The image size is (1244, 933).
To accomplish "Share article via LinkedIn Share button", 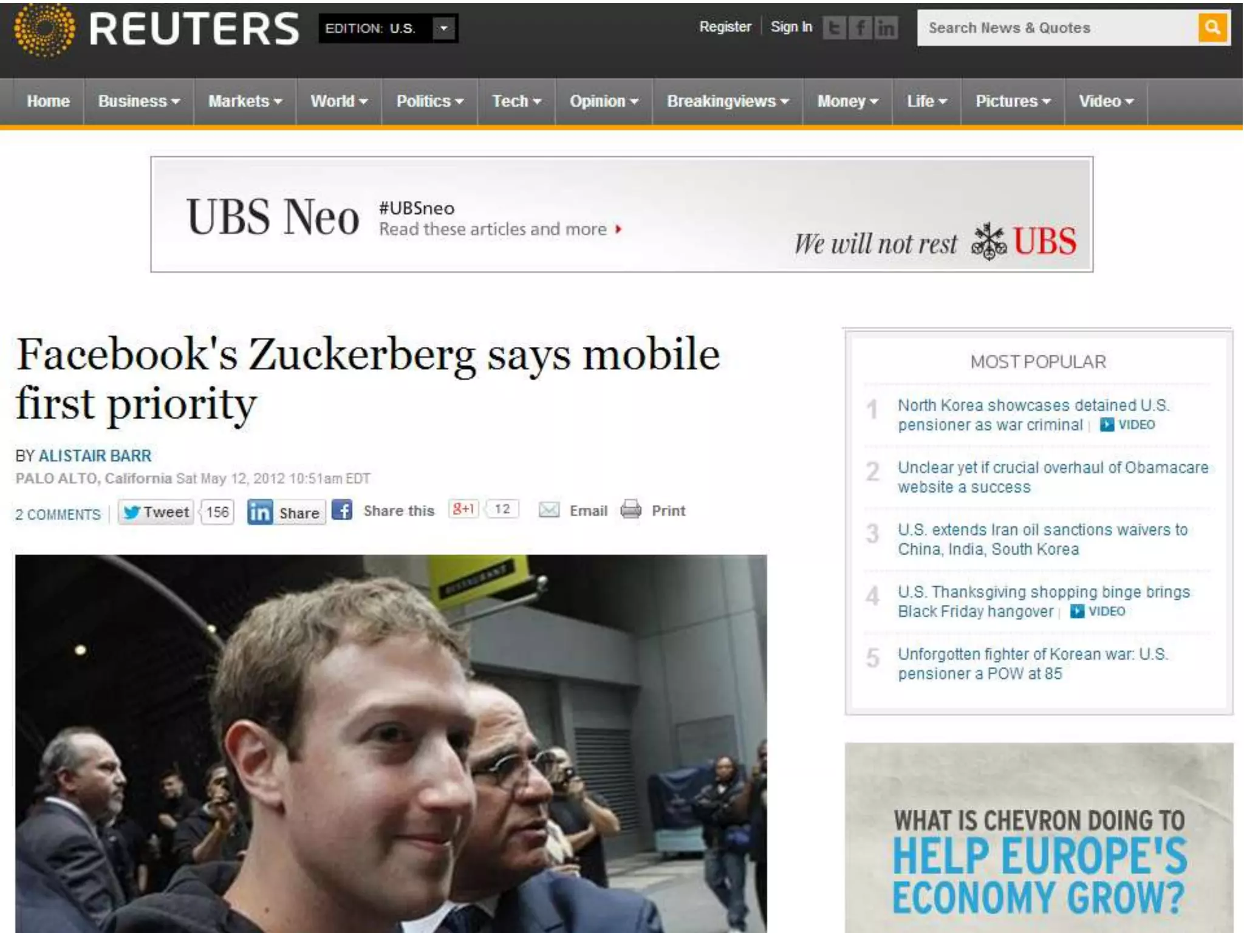I will tap(286, 512).
